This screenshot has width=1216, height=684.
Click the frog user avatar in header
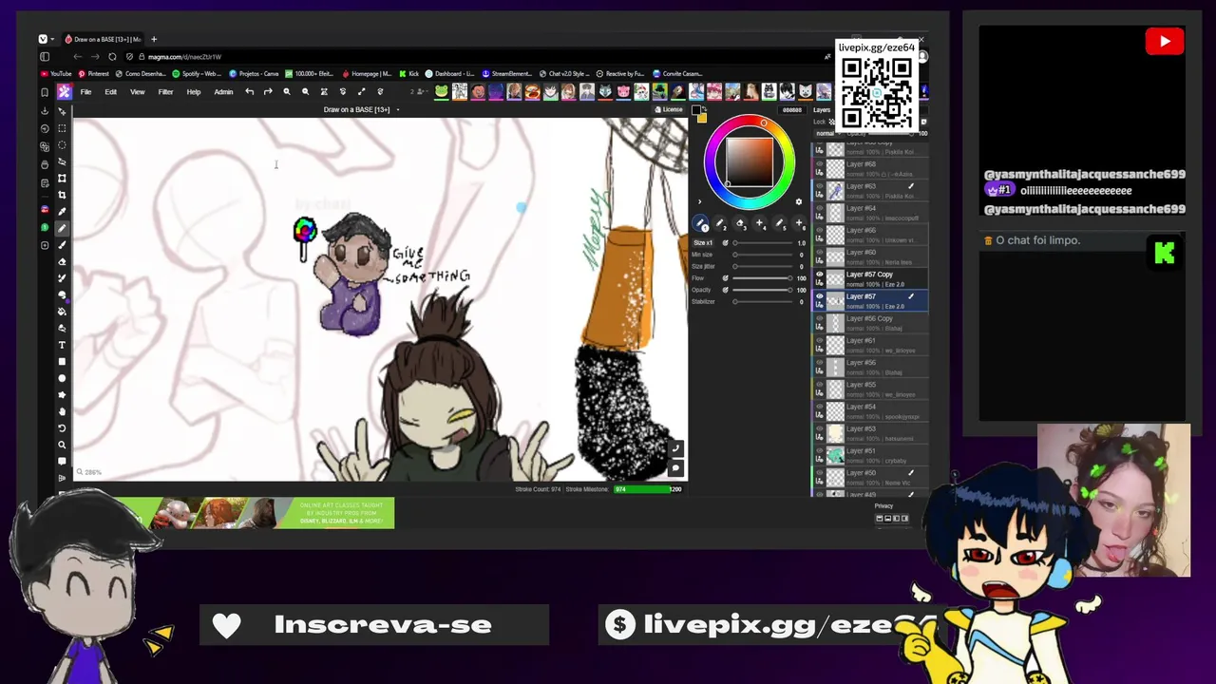[442, 92]
